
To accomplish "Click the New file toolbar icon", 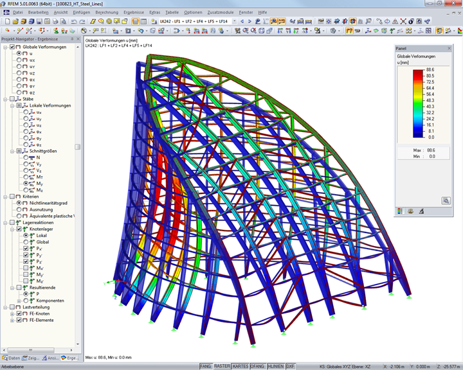I will pyautogui.click(x=7, y=21).
